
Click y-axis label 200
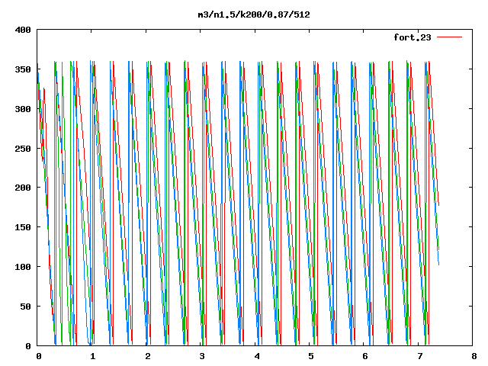(23, 188)
